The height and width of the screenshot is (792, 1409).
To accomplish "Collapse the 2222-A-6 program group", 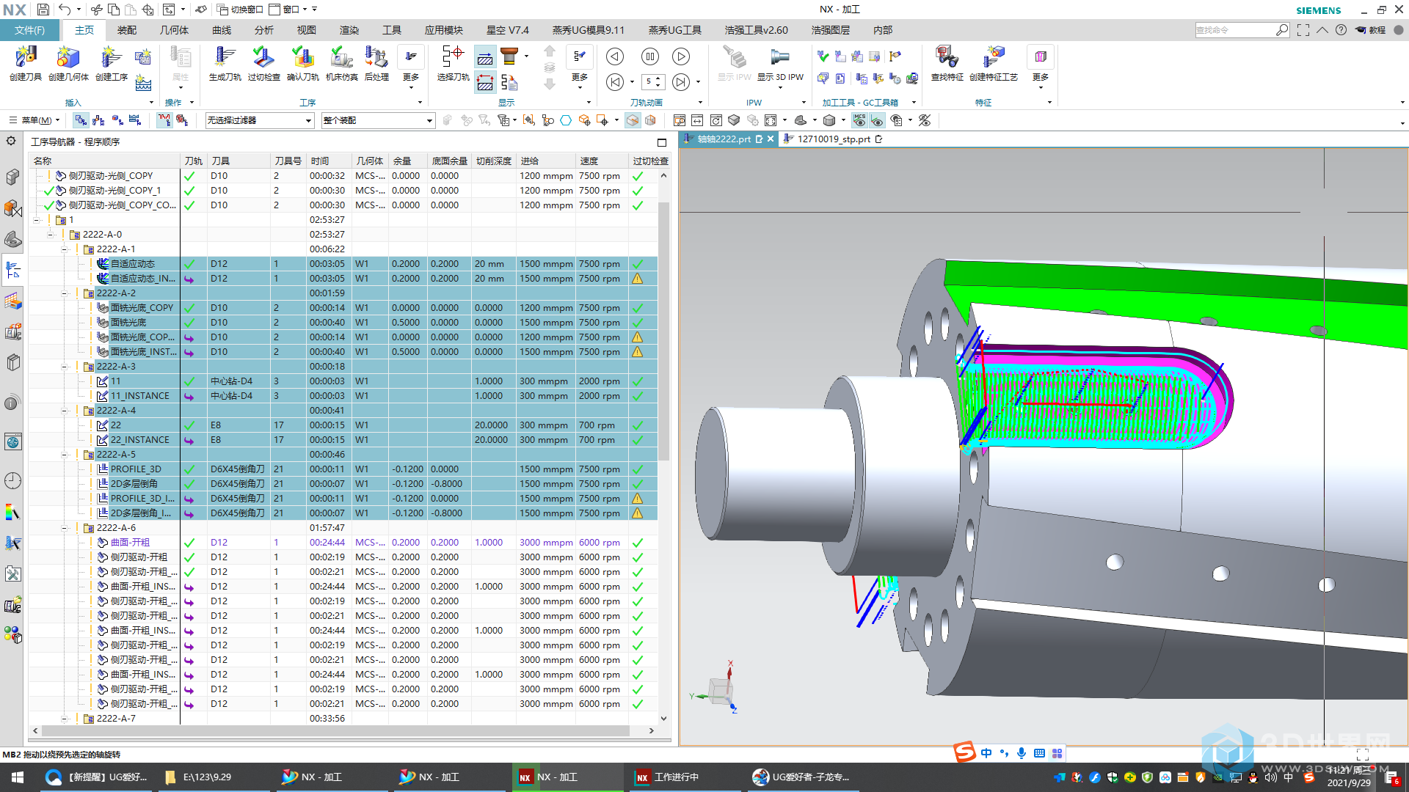I will (x=65, y=528).
